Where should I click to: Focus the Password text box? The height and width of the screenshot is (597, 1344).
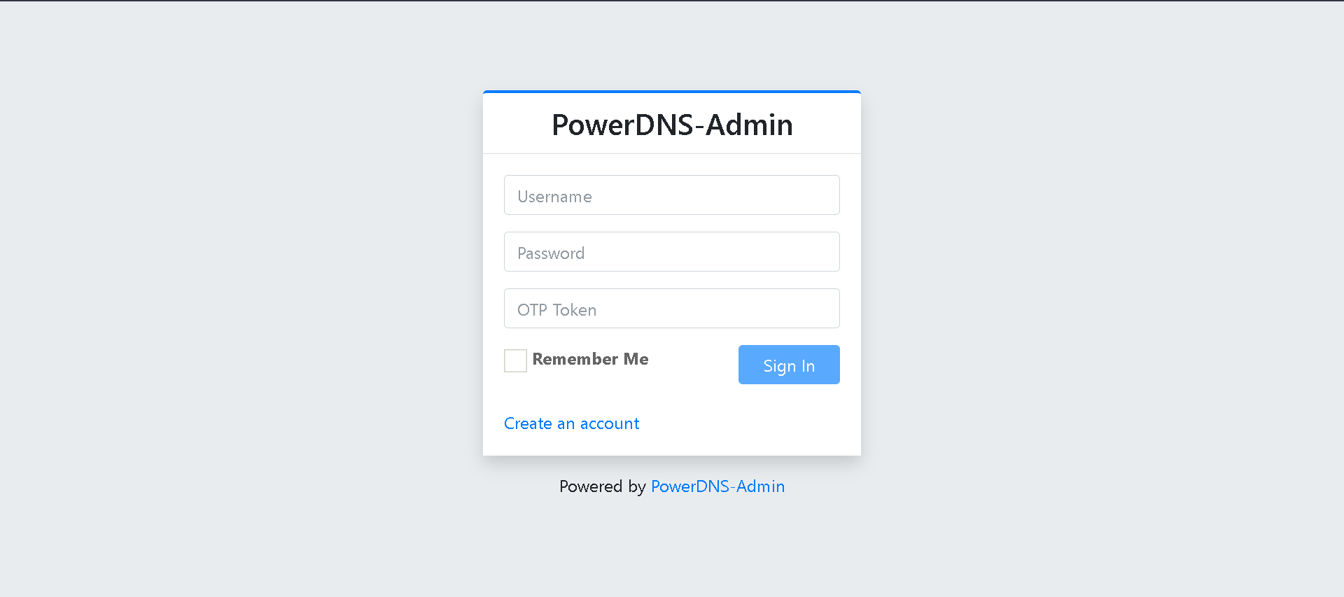[x=671, y=252]
